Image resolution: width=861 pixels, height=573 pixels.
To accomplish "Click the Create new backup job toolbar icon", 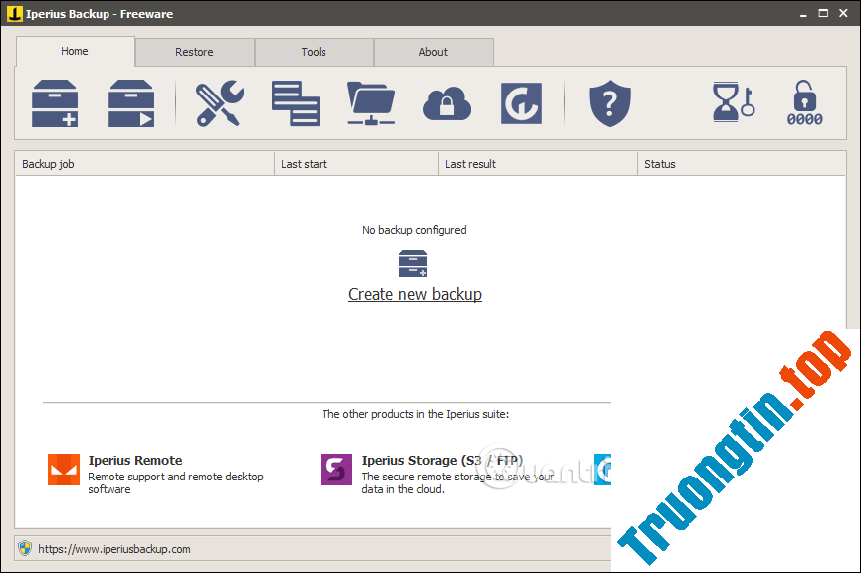I will tap(55, 103).
